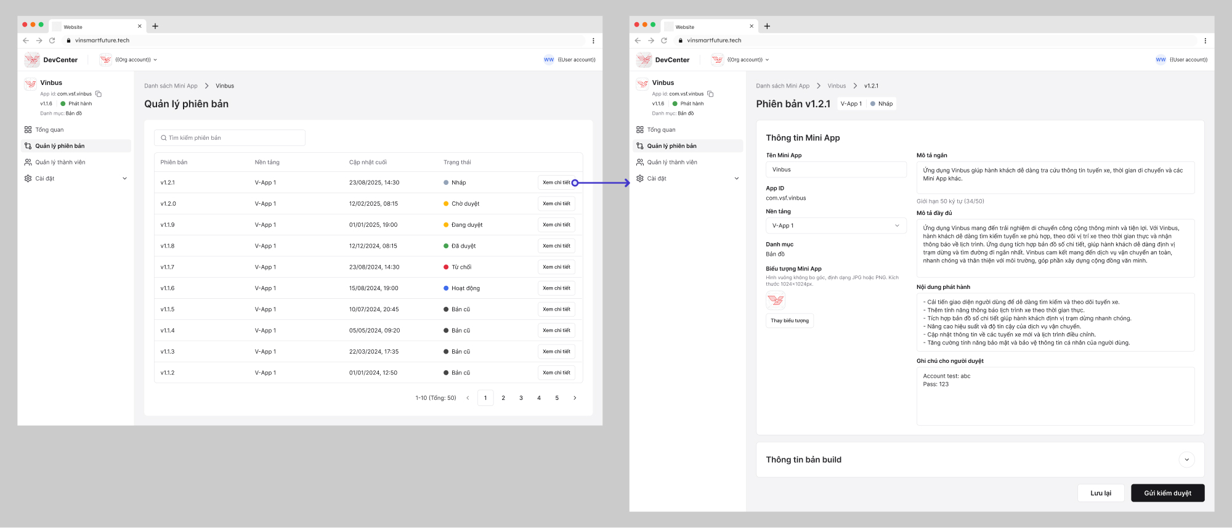Click address bar in left browser window
The width and height of the screenshot is (1232, 528).
coord(323,41)
